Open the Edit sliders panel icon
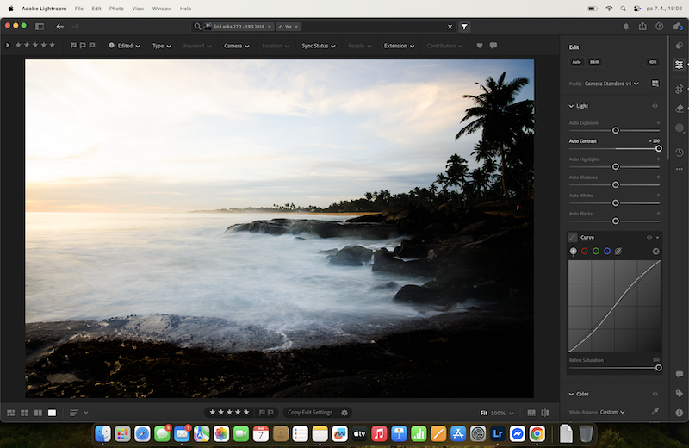The image size is (689, 448). coord(679,65)
